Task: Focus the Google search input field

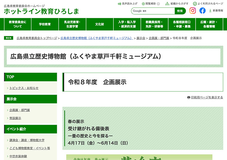Action: [153, 11]
